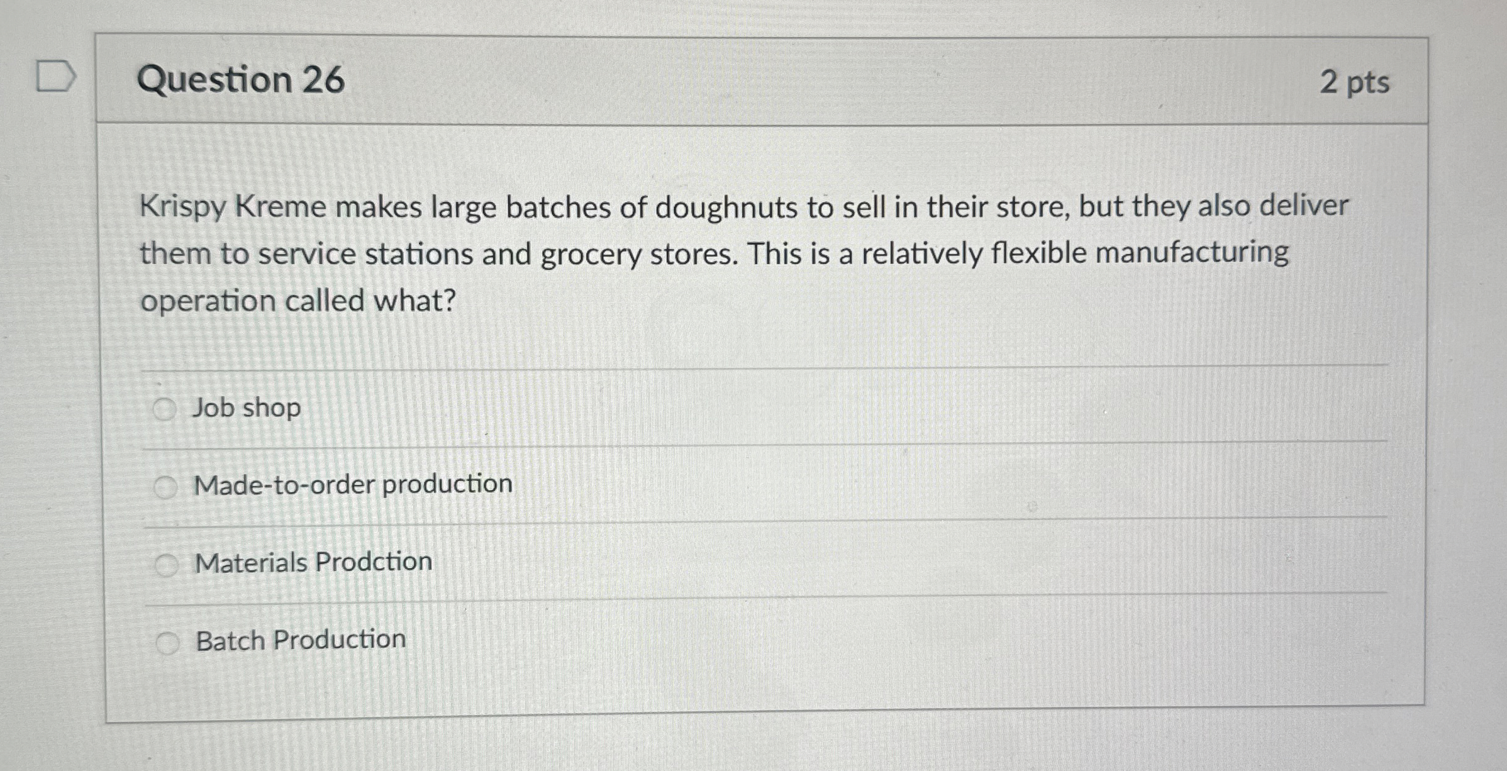Viewport: 1507px width, 771px height.
Task: Click the Batch Production answer text
Action: click(299, 640)
